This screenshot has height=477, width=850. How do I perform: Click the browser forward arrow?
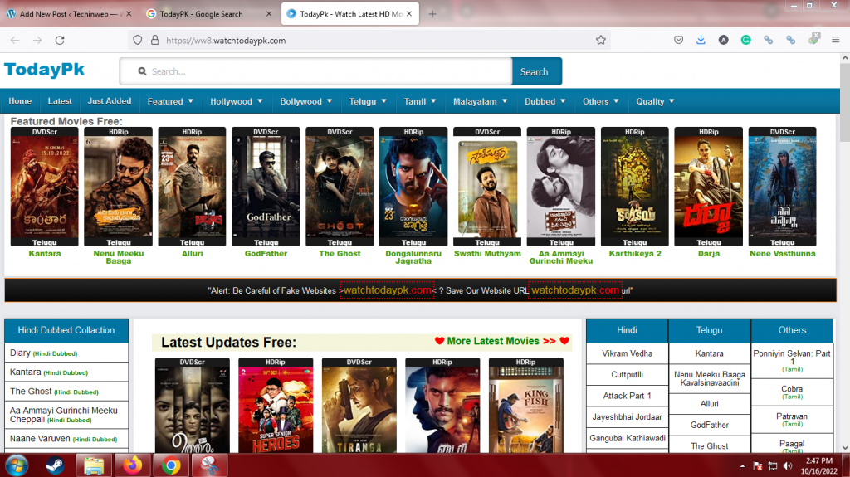click(x=37, y=40)
